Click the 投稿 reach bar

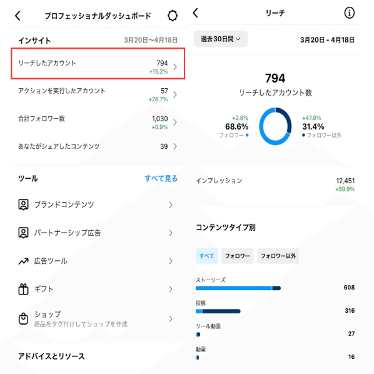218,311
